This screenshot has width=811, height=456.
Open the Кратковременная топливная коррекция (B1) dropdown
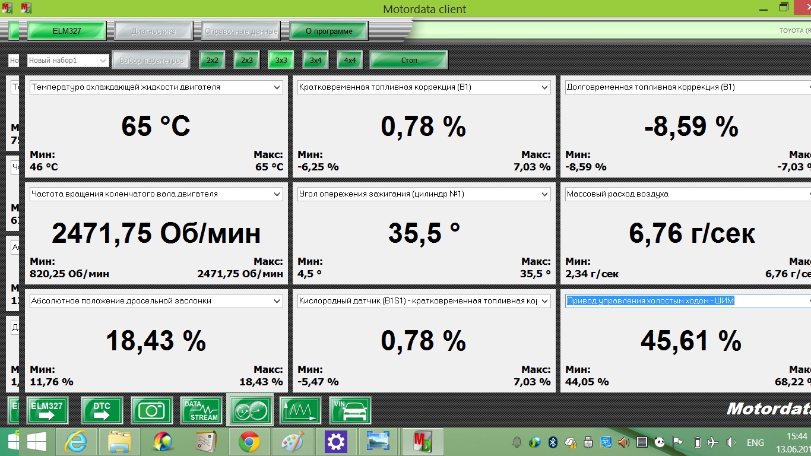(x=424, y=87)
